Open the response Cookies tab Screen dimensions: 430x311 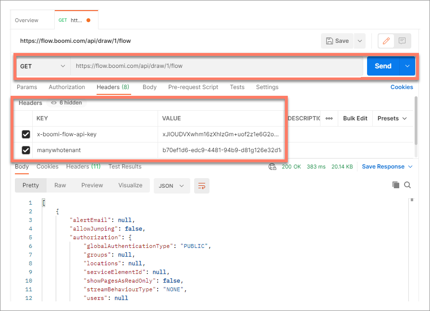[x=48, y=167]
